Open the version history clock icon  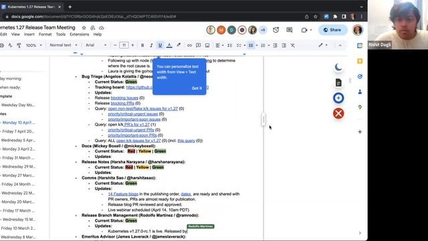276,30
